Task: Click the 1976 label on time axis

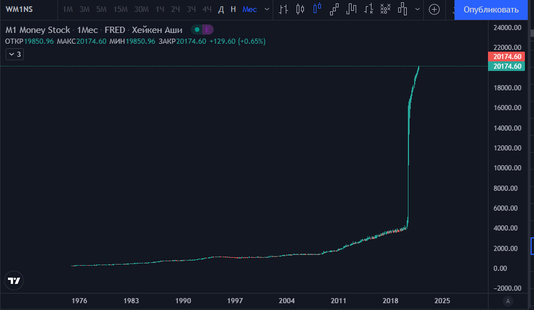Action: 80,301
